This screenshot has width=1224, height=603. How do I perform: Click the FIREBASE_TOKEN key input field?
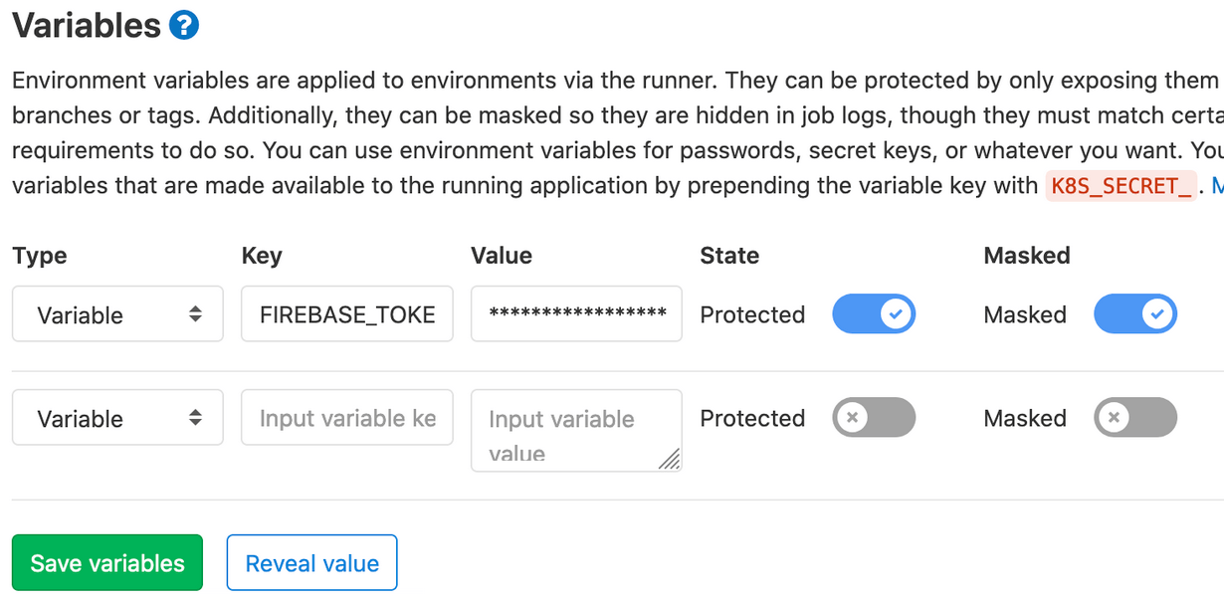click(346, 313)
